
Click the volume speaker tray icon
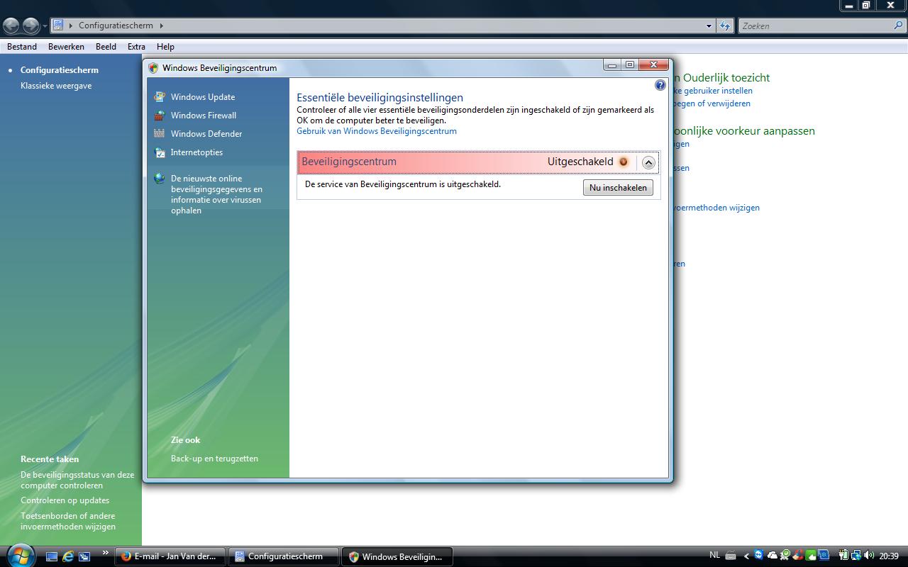(869, 555)
